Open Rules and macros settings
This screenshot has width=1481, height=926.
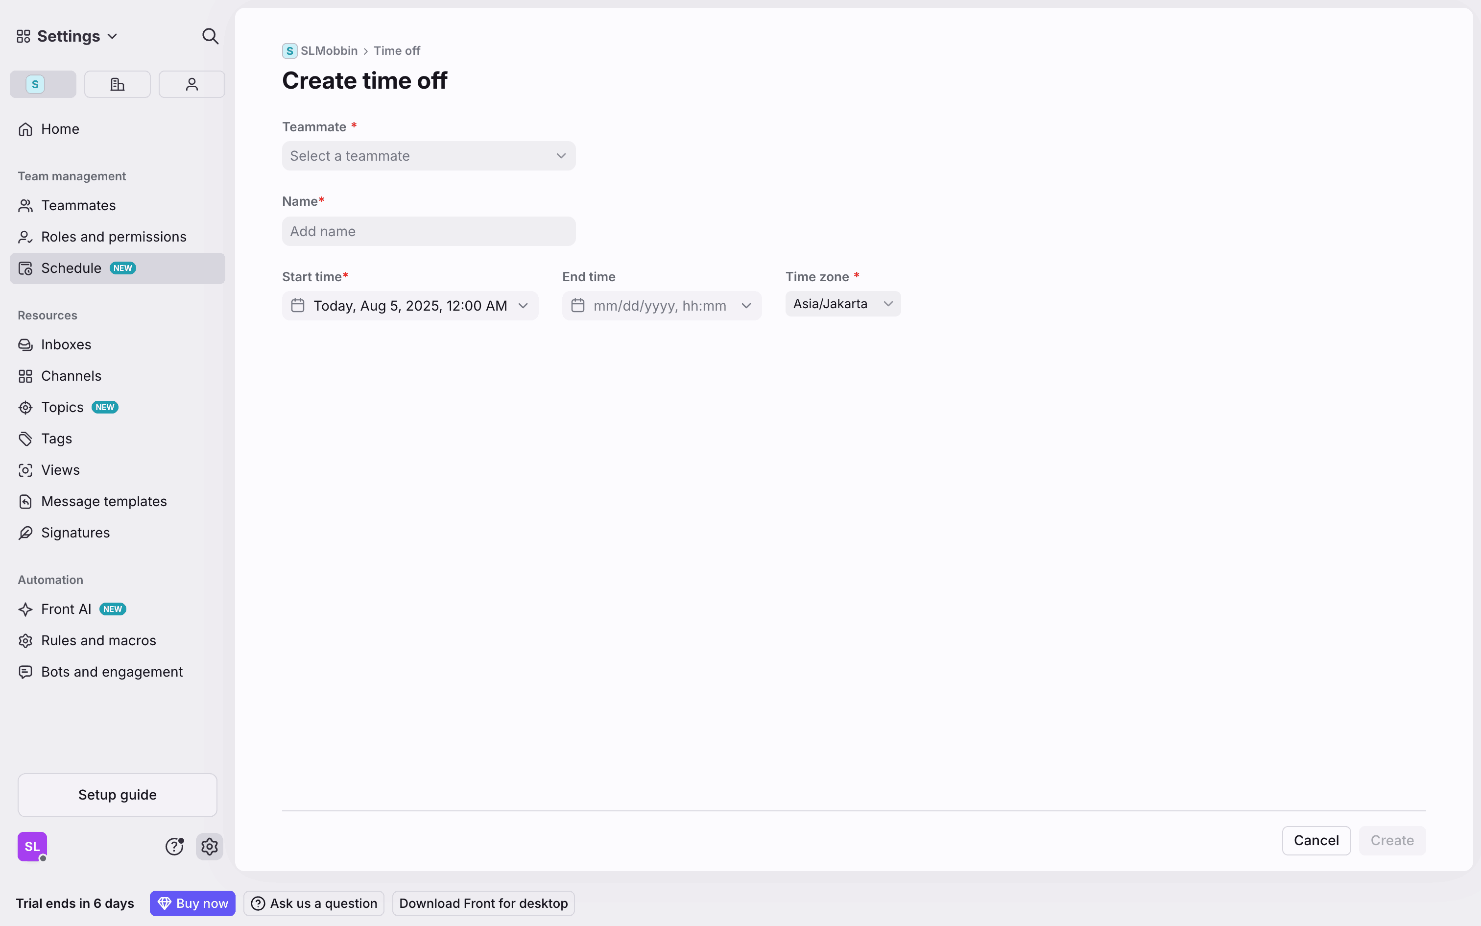pos(98,641)
